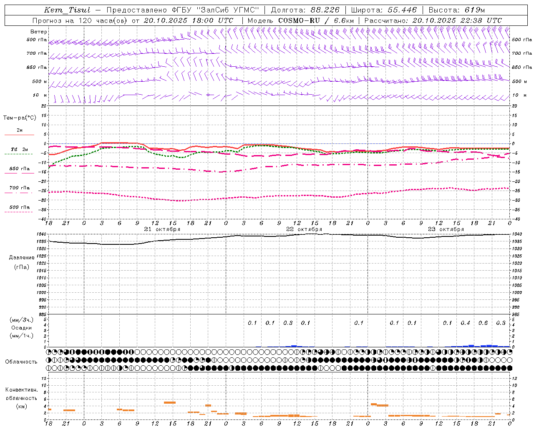Click the '(мм/3ч.)' precipitation unit label
The width and height of the screenshot is (534, 427).
point(22,320)
